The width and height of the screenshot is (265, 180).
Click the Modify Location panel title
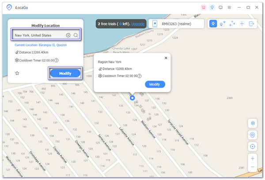click(45, 26)
